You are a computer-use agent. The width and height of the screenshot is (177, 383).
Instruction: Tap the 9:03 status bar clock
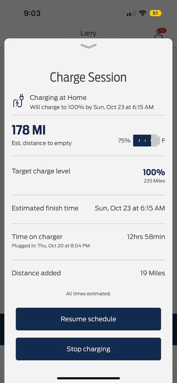point(32,13)
